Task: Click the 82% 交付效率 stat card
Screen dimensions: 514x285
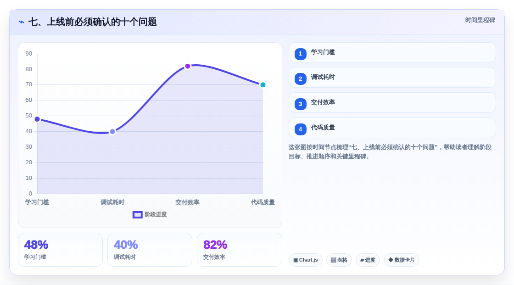Action: [239, 250]
